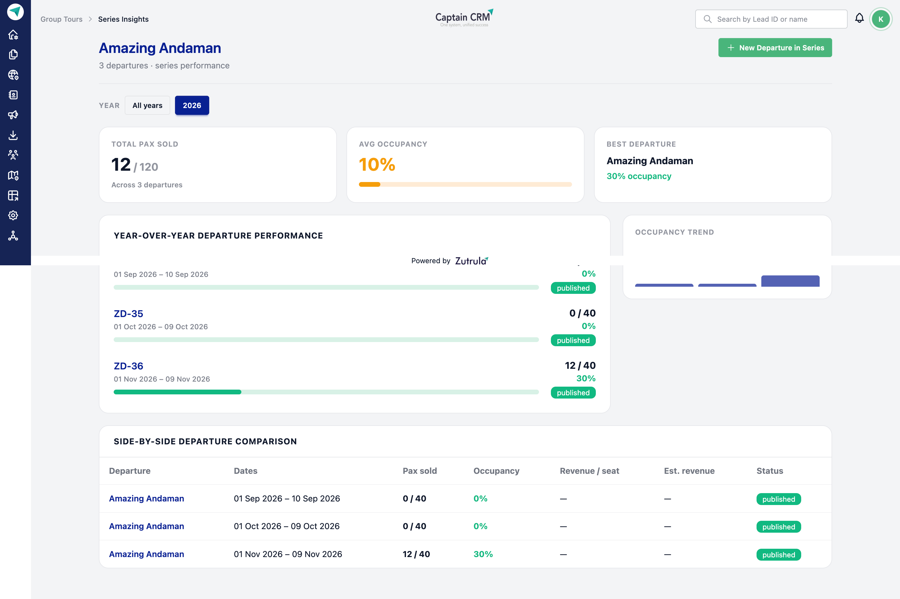
Task: Click the Est. revenue column header
Action: point(689,471)
